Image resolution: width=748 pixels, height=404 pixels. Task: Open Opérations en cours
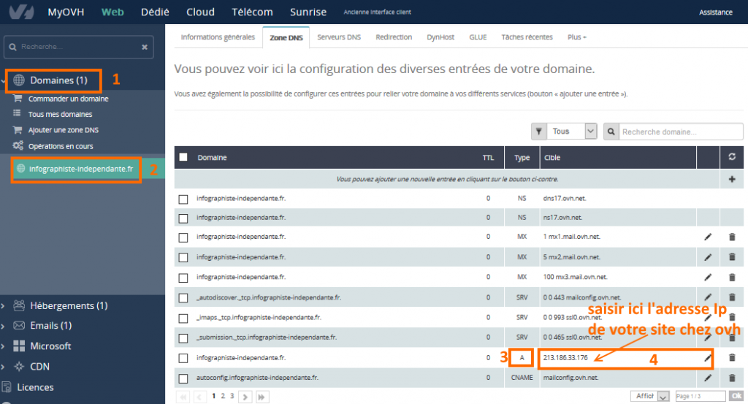click(61, 146)
